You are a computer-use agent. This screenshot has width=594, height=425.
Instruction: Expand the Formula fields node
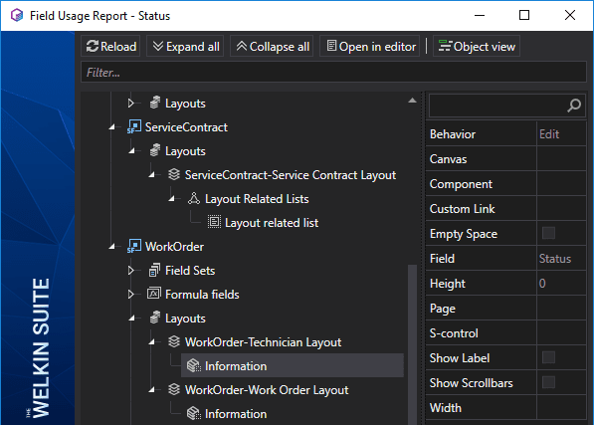tap(131, 295)
